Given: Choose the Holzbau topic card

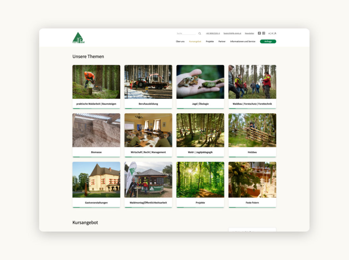Looking at the screenshot, I should 252,135.
